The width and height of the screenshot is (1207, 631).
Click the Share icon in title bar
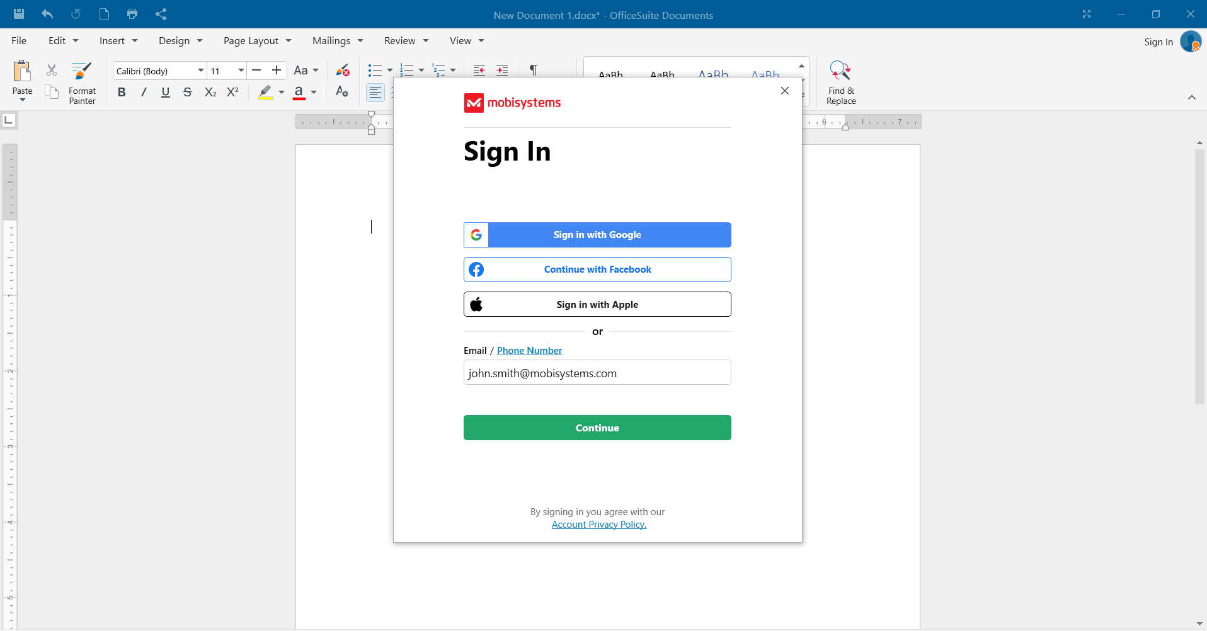tap(161, 14)
